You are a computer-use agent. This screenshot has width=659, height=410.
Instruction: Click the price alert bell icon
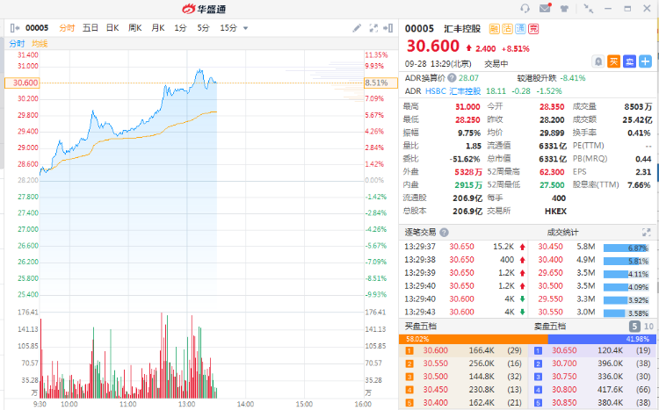(597, 61)
